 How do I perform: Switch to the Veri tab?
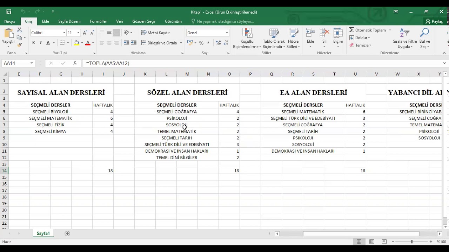tap(120, 21)
